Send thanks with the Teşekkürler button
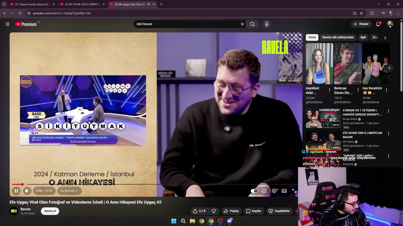 [x=279, y=211]
